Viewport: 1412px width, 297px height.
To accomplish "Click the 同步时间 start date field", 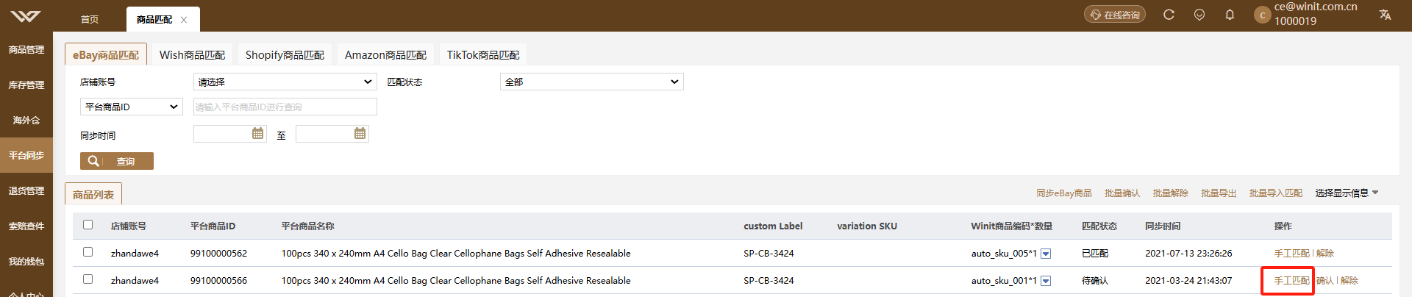I will (230, 134).
